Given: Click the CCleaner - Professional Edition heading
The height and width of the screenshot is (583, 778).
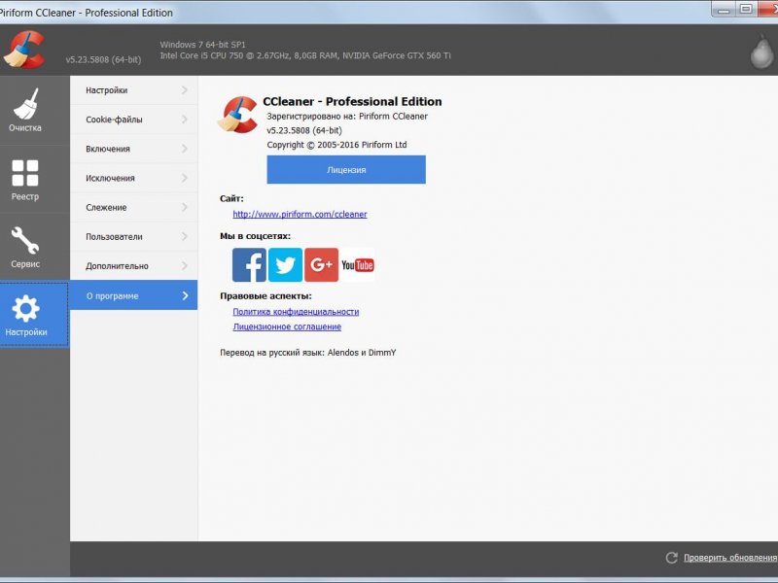Looking at the screenshot, I should coord(352,102).
